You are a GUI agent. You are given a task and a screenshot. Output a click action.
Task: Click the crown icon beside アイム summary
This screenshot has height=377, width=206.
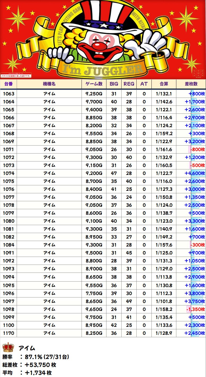[x=8, y=347]
